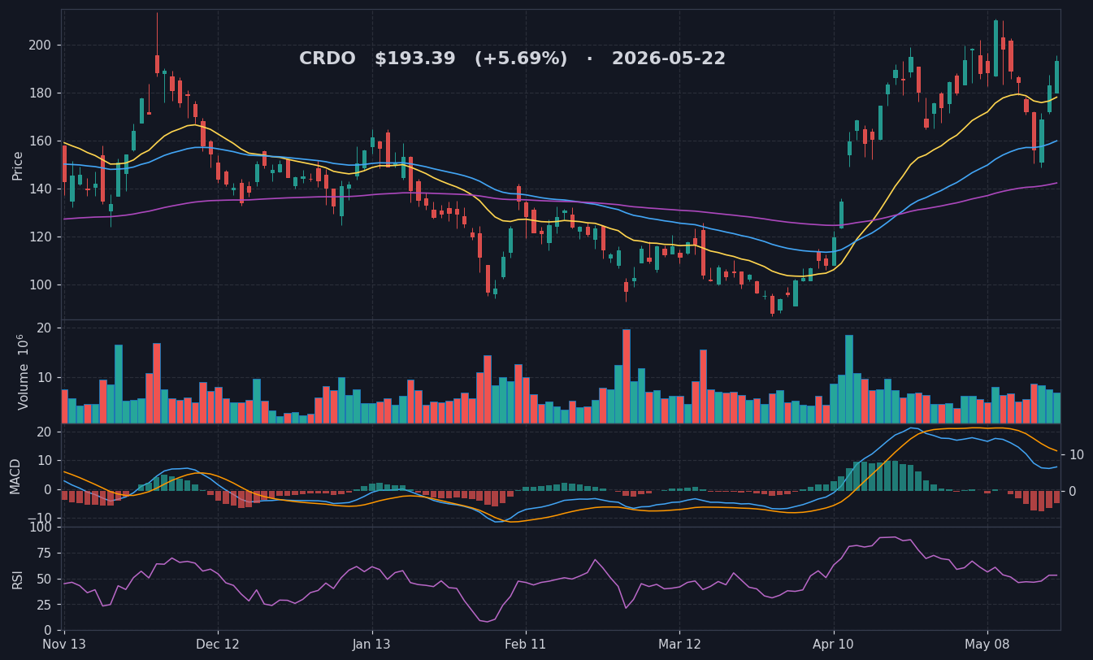1093x660 pixels.
Task: Click the 180 price axis tick
Action: point(40,93)
